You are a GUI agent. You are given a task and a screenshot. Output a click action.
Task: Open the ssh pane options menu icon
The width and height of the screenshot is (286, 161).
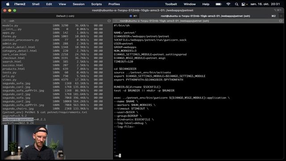tap(281, 21)
